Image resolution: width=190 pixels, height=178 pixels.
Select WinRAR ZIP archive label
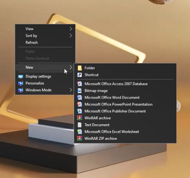[x=101, y=139]
